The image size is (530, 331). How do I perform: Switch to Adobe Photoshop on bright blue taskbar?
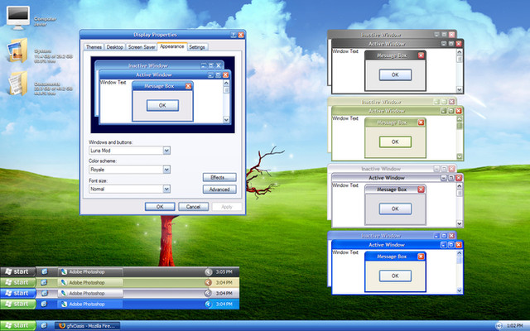[90, 304]
